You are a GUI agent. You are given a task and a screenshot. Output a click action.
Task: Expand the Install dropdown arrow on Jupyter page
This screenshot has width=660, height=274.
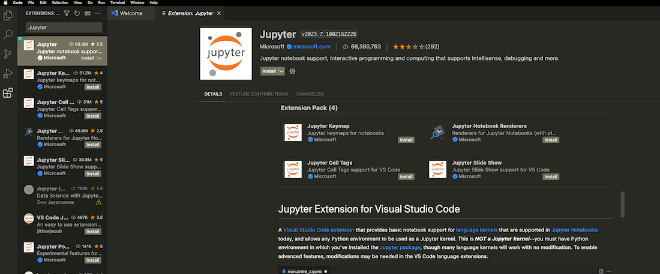pos(281,71)
